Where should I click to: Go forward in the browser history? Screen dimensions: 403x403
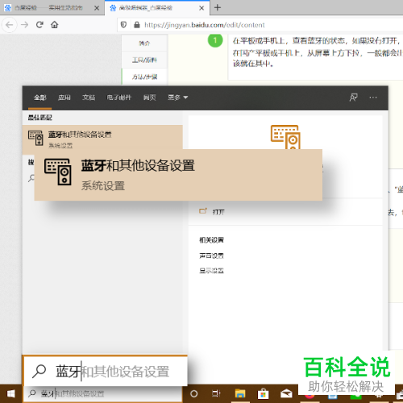pos(25,25)
